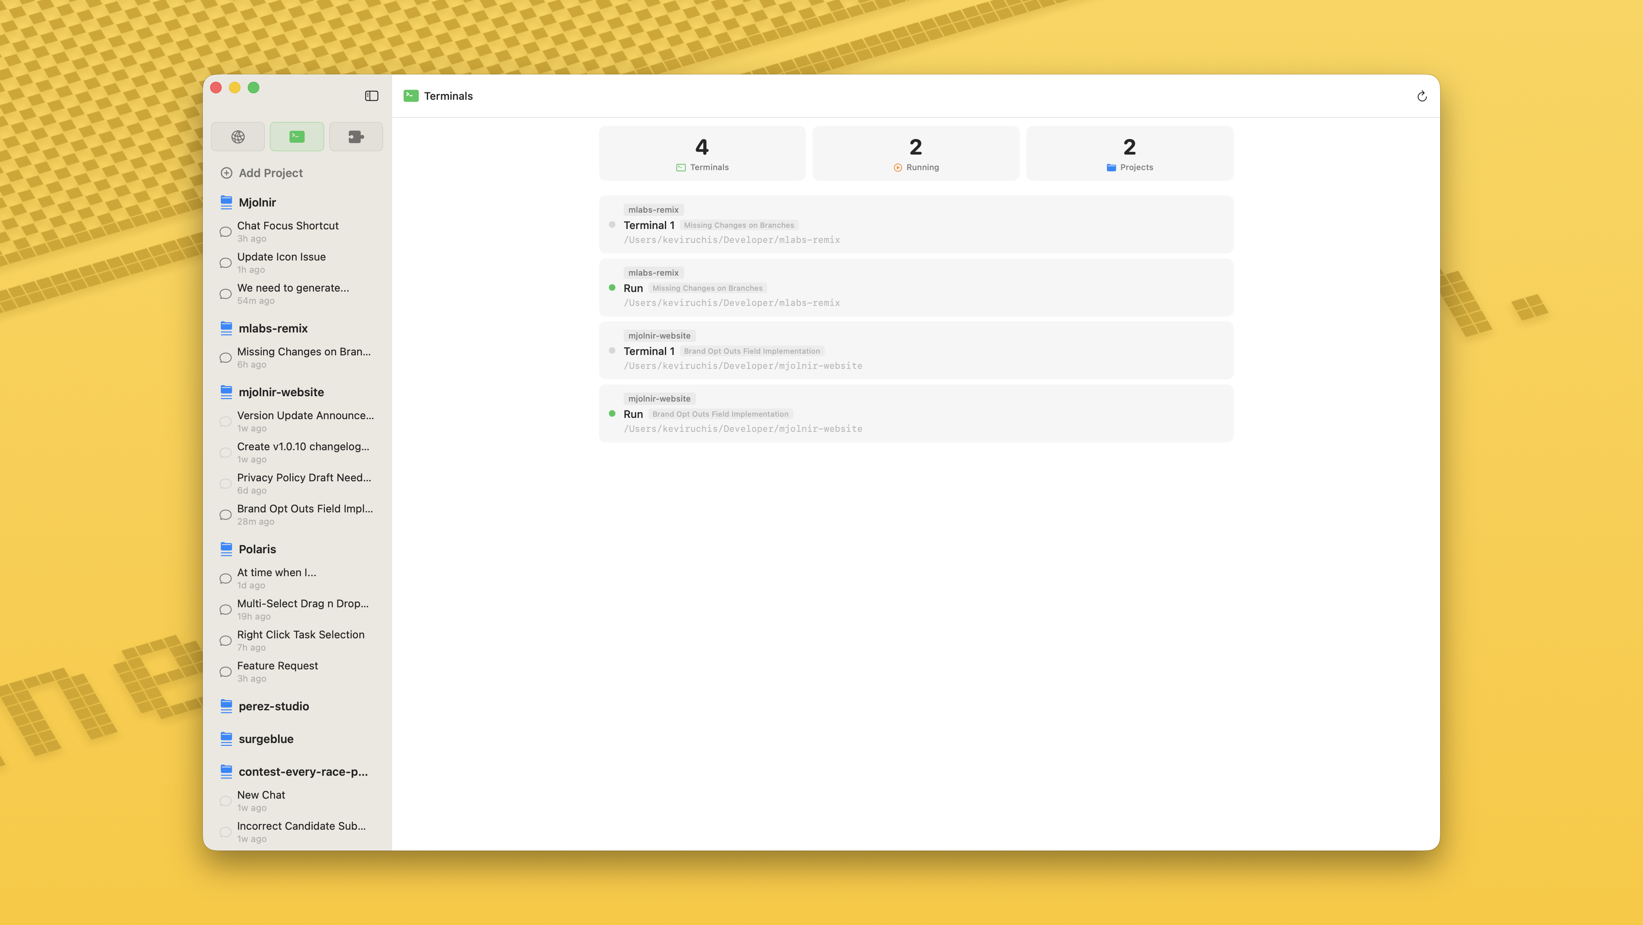The image size is (1643, 925).
Task: Open the Chat Focus Shortcut conversation
Action: click(287, 225)
